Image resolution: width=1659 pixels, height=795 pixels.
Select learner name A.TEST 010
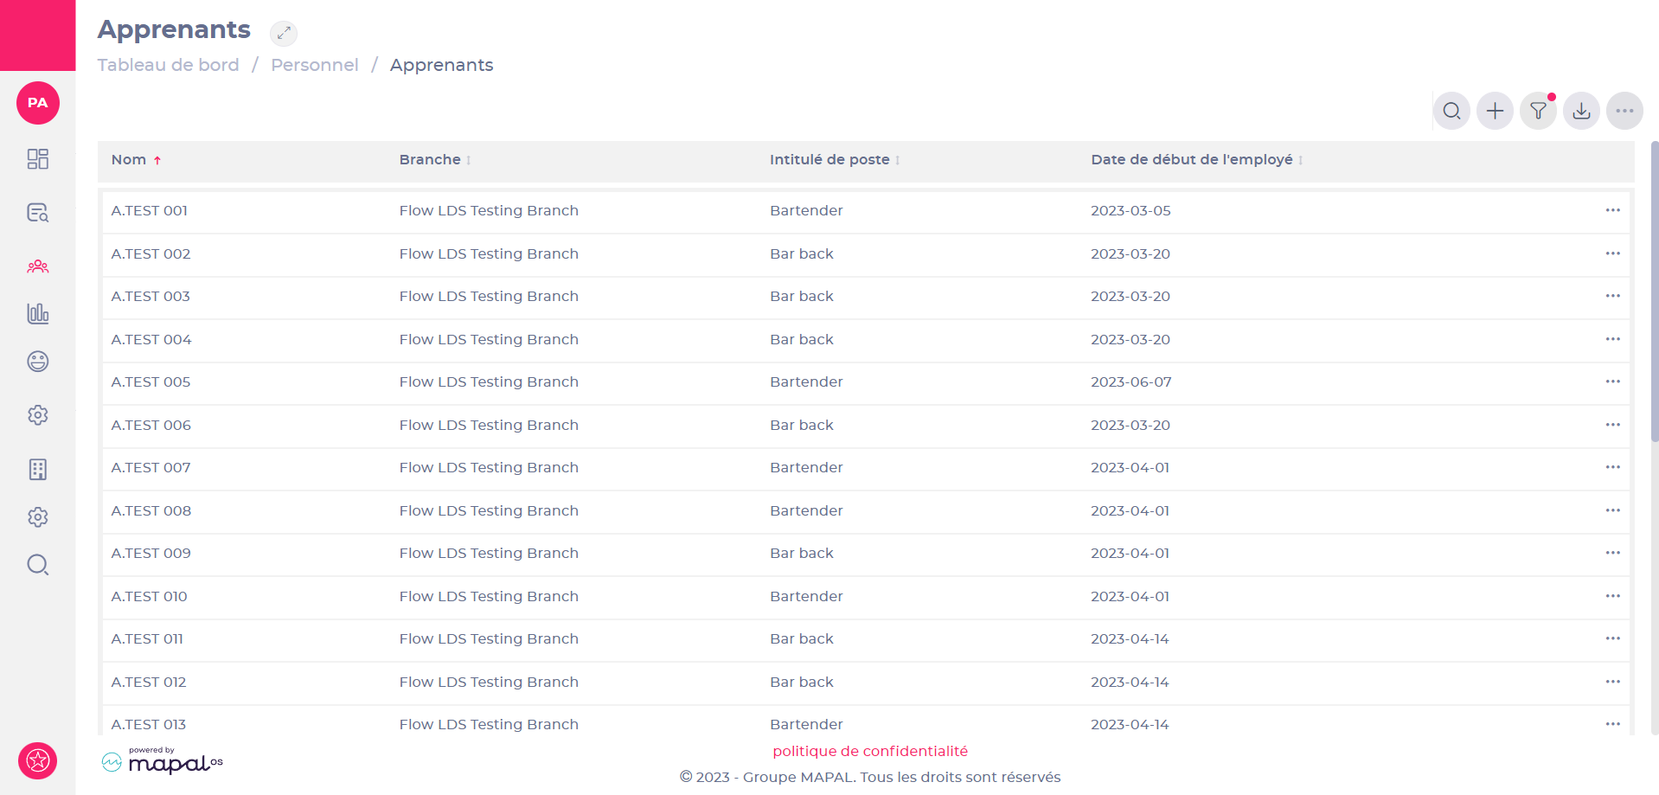(150, 596)
